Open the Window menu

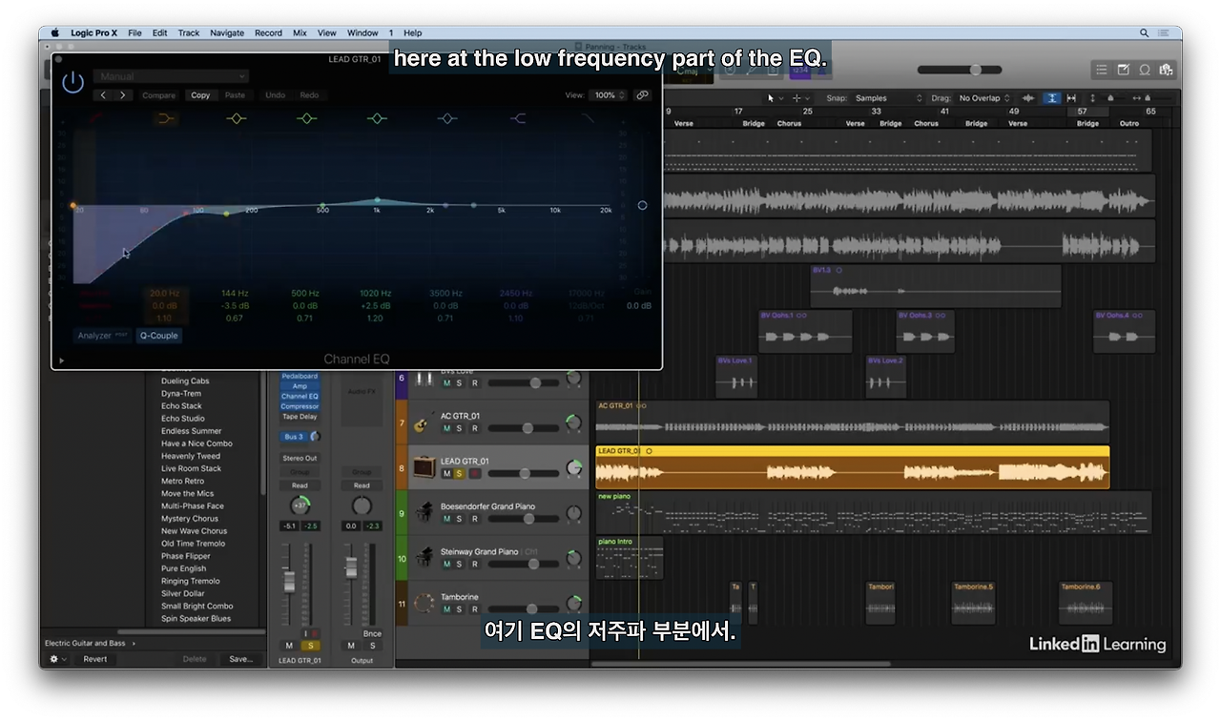[362, 32]
